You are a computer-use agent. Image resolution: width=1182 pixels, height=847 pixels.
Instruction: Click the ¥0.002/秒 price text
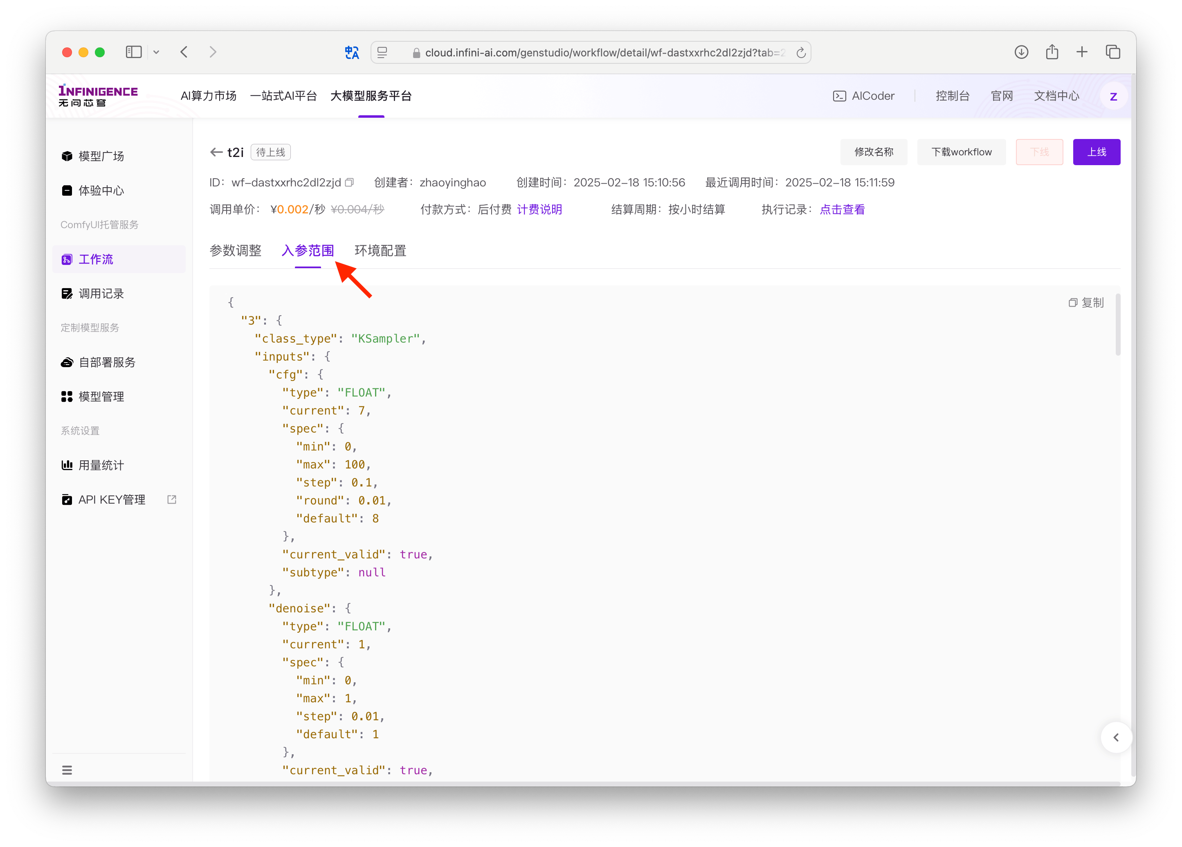[x=298, y=209]
